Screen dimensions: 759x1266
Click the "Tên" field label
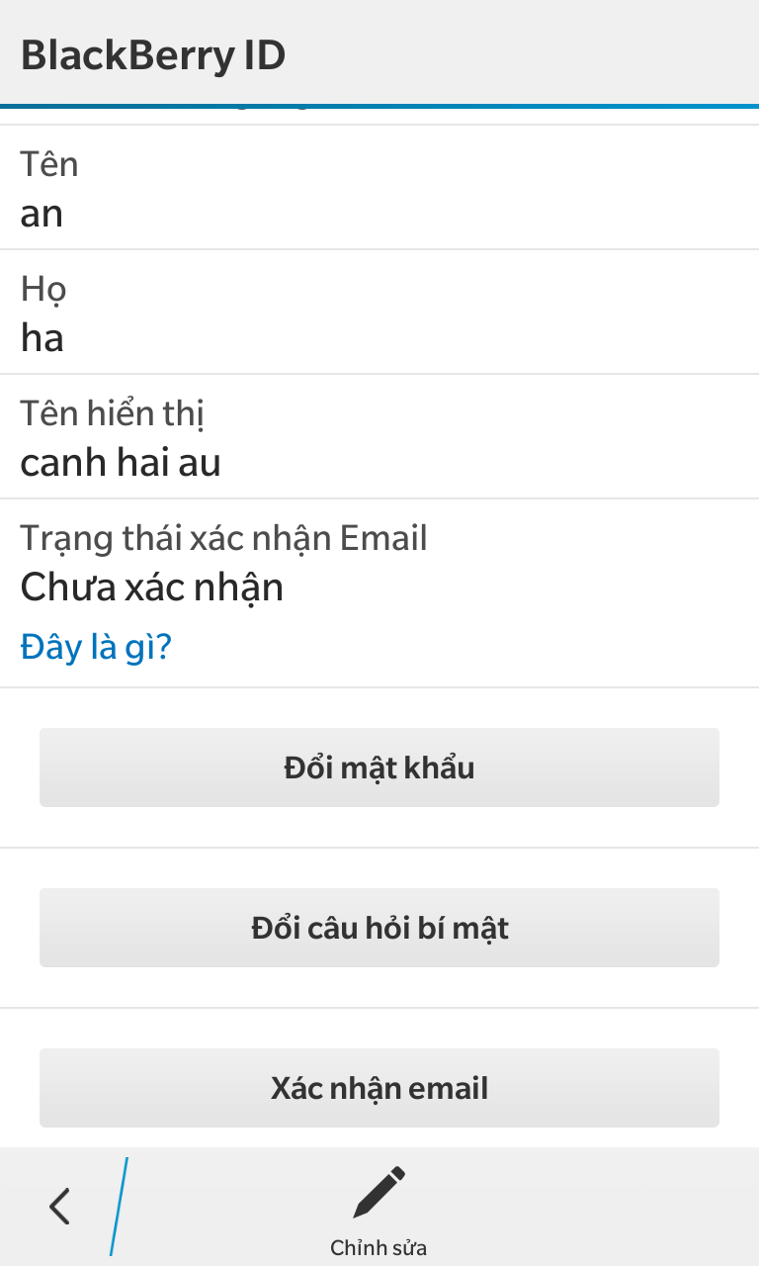click(49, 163)
